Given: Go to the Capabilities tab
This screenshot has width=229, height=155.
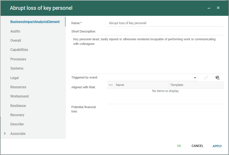Looking at the screenshot, I should click(x=19, y=50).
